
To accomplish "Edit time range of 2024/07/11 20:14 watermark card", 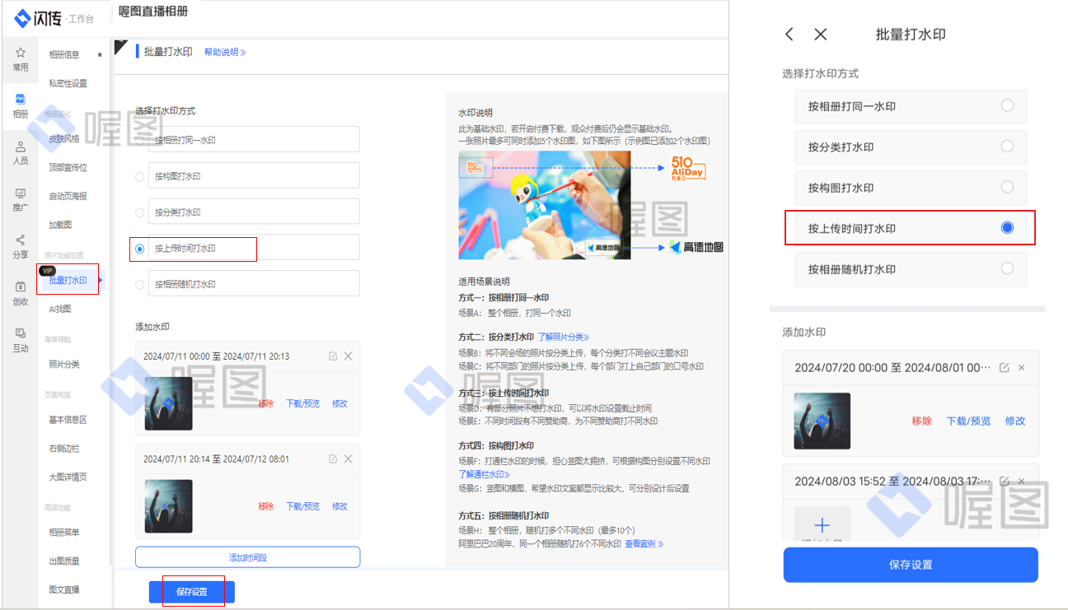I will point(333,459).
